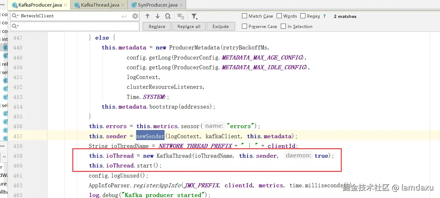Click the Find All occurrences icon
The image size is (440, 198).
168,16
